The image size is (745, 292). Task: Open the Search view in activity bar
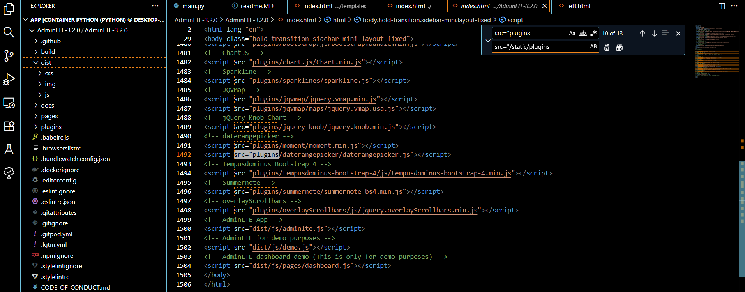[x=9, y=32]
